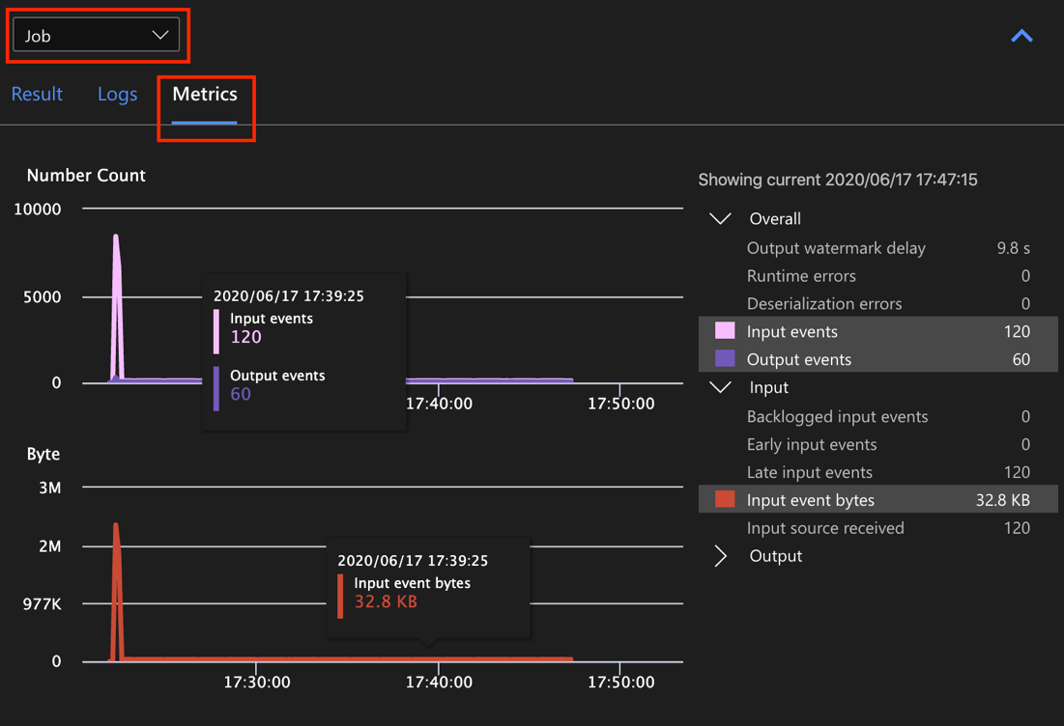Collapse the pane with the blue chevron
Screen dimensions: 1064x726
(x=1021, y=36)
